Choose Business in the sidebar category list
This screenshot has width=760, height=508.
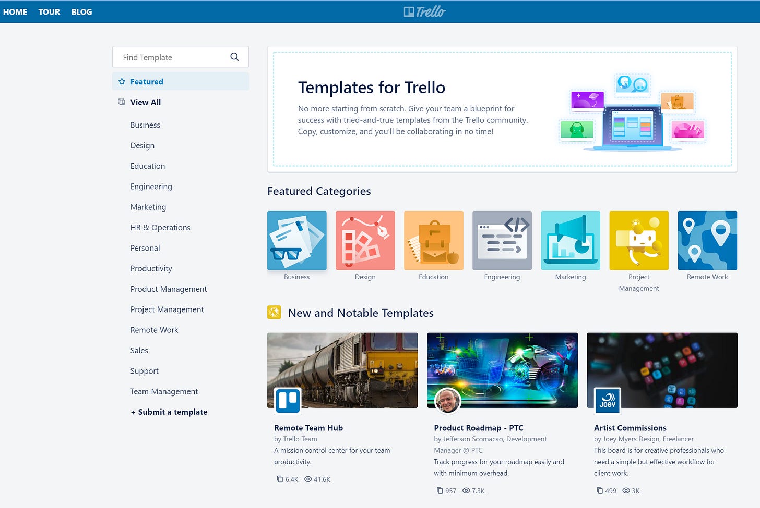tap(145, 125)
